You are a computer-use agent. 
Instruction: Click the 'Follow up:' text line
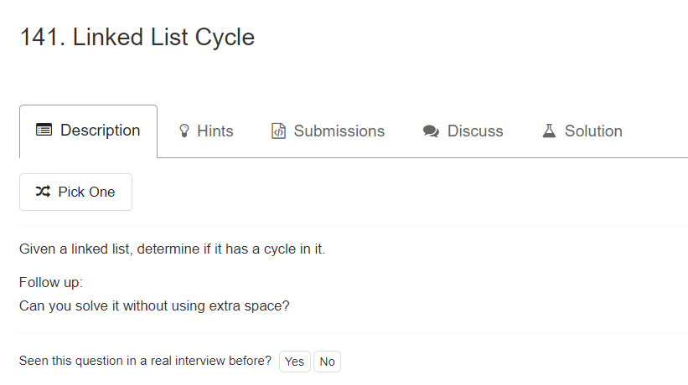pos(51,283)
